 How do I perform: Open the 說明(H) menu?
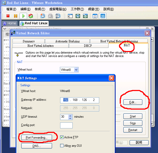tap(109, 9)
